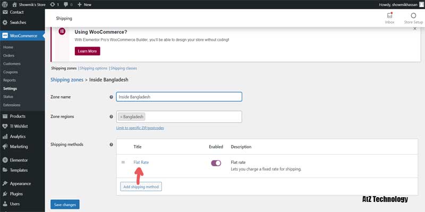The width and height of the screenshot is (425, 212).
Task: Open the Zone regions selection box
Action: point(191,117)
